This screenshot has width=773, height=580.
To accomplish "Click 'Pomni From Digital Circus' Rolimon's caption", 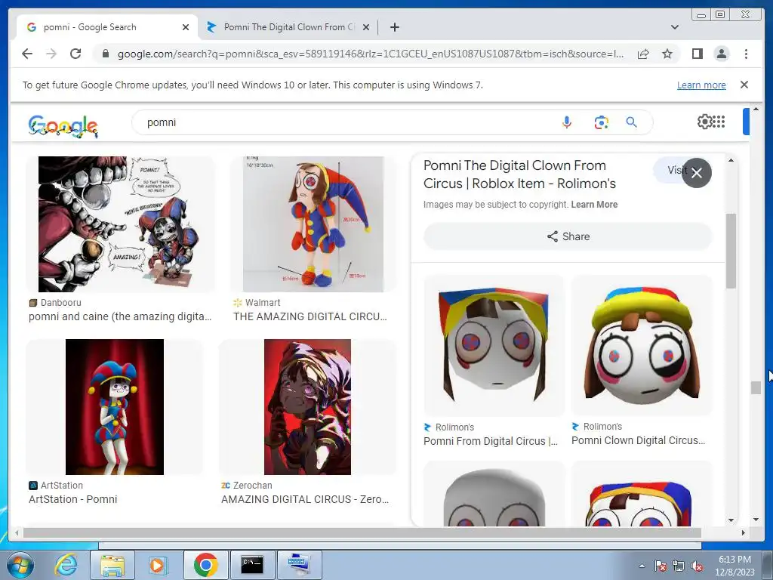I will coord(491,441).
